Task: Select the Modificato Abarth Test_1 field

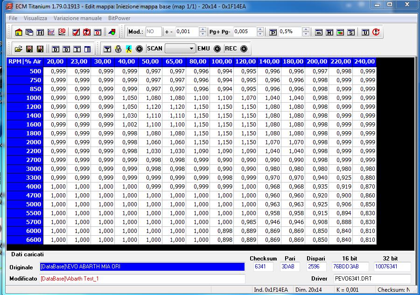Action: coord(142,279)
